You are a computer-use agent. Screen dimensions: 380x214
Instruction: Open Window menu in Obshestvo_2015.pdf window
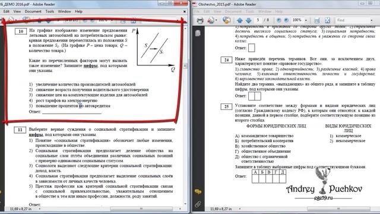click(x=265, y=11)
